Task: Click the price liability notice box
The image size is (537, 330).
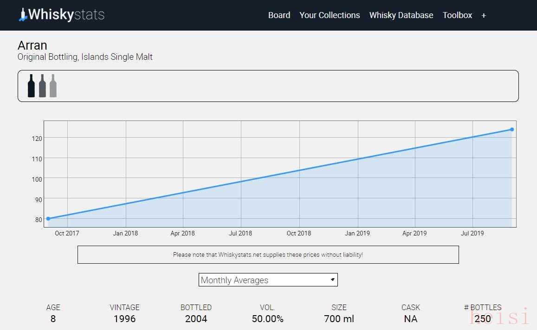Action: coord(268,254)
